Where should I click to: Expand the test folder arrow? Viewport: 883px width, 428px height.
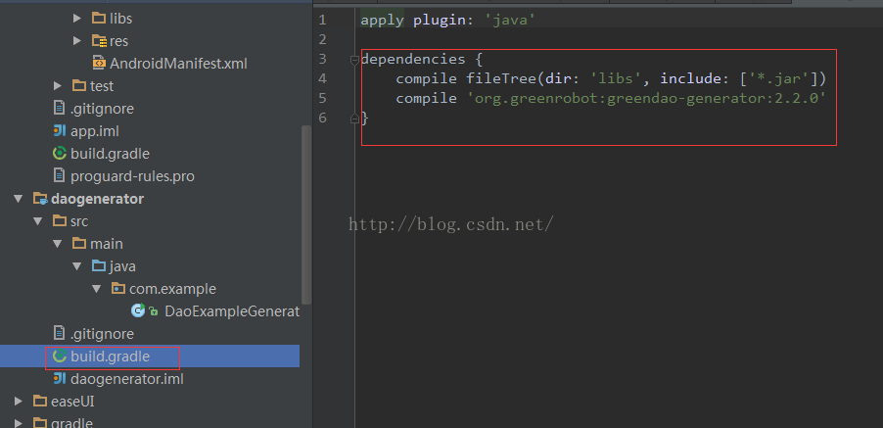tap(58, 86)
